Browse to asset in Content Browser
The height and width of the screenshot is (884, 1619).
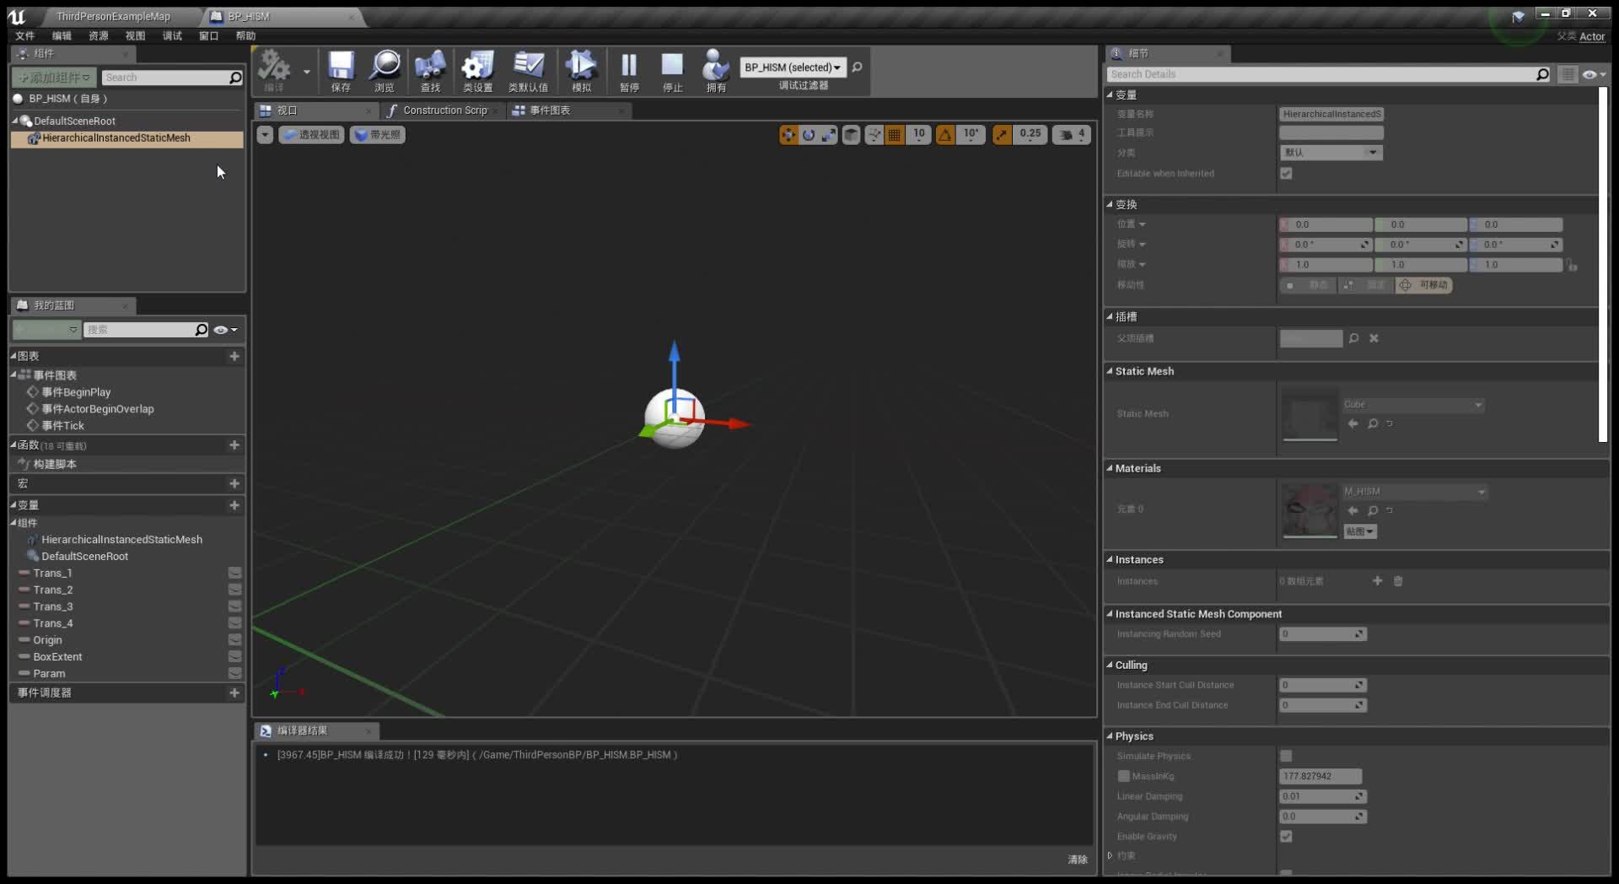(385, 72)
